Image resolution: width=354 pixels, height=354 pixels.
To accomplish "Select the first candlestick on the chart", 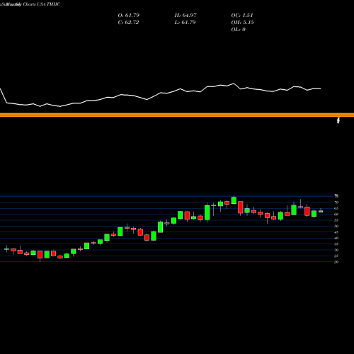I will click(x=6, y=249).
